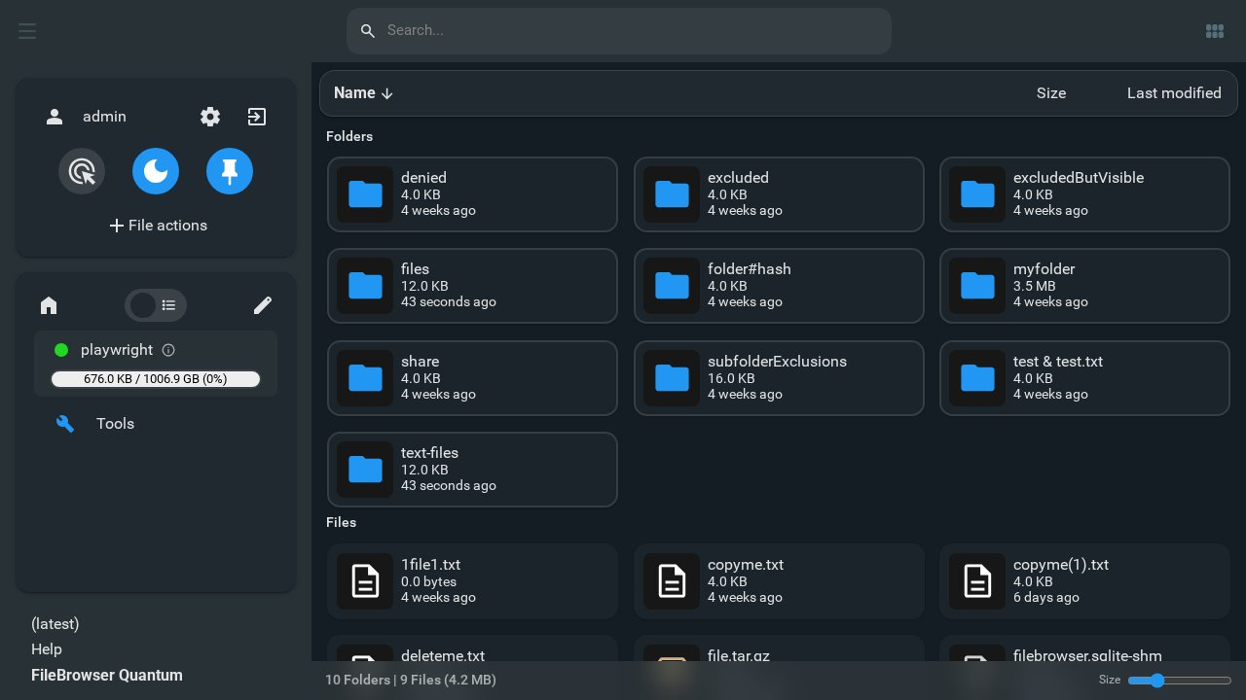Select the deleteme.txt file
The height and width of the screenshot is (700, 1246).
coord(472,649)
